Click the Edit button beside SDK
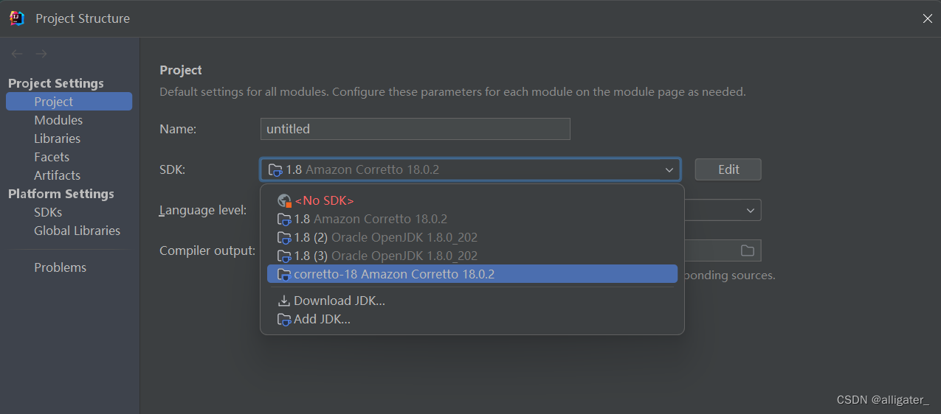This screenshot has height=414, width=941. pos(728,169)
